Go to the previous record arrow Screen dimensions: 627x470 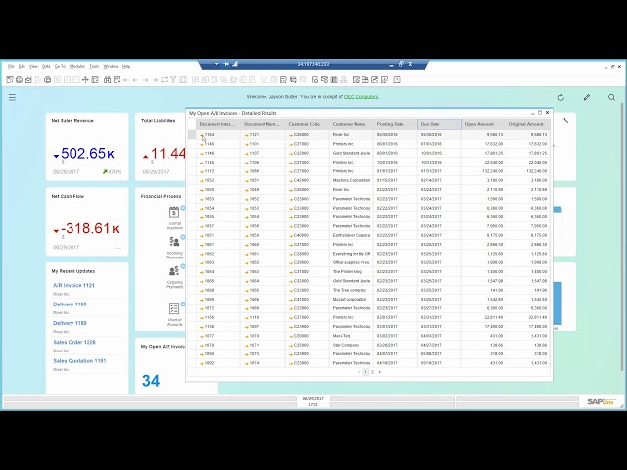pos(135,80)
